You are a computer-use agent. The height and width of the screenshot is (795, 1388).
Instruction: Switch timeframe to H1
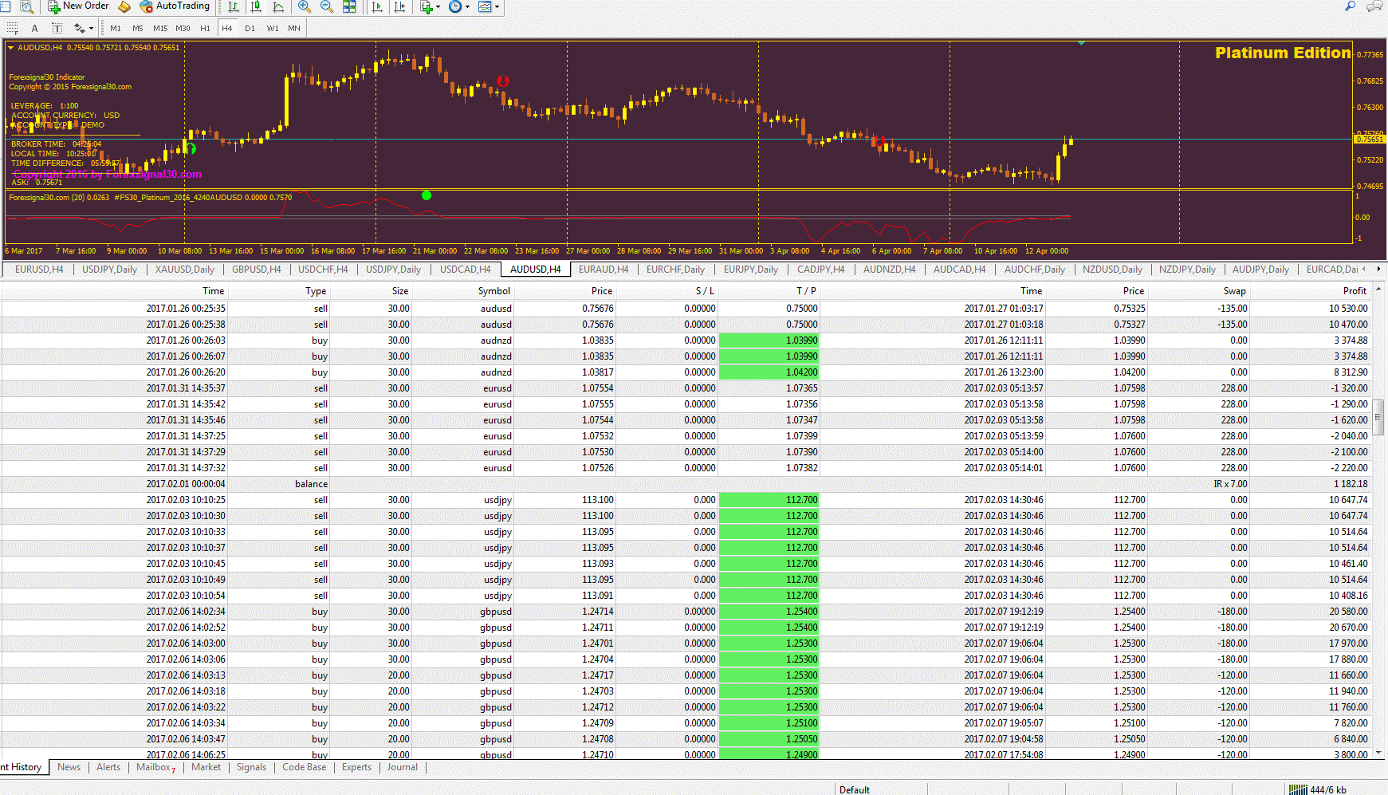(x=205, y=28)
